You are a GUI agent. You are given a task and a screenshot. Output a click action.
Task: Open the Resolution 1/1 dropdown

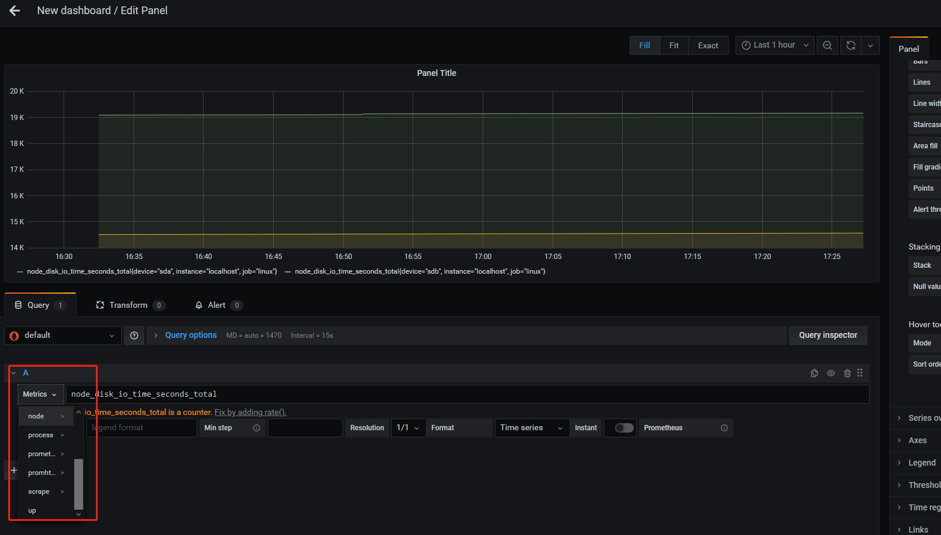coord(408,428)
